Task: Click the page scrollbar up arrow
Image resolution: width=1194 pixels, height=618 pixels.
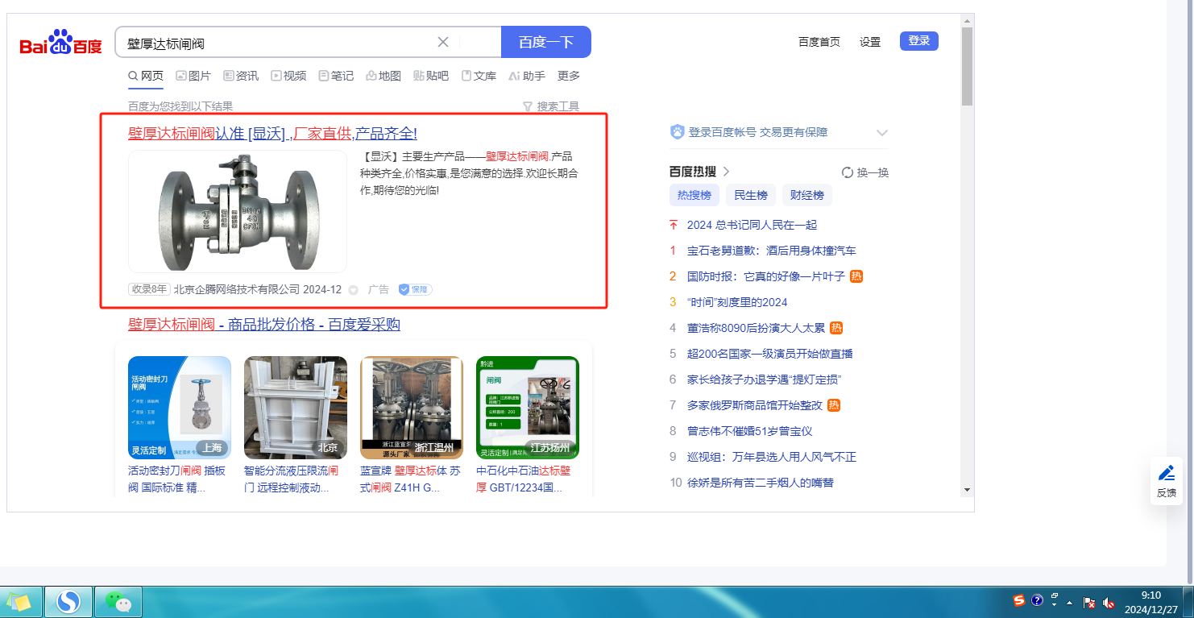Action: [967, 19]
